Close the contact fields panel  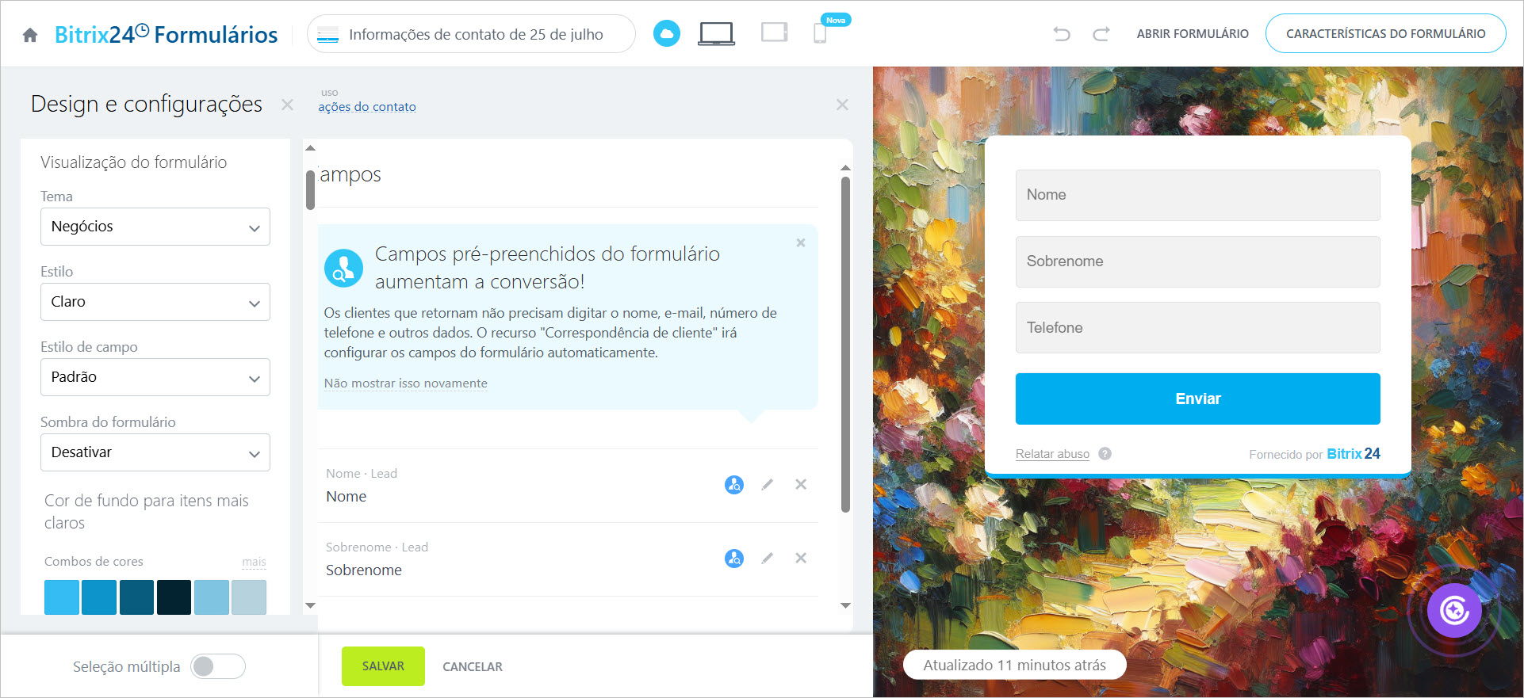(x=842, y=105)
